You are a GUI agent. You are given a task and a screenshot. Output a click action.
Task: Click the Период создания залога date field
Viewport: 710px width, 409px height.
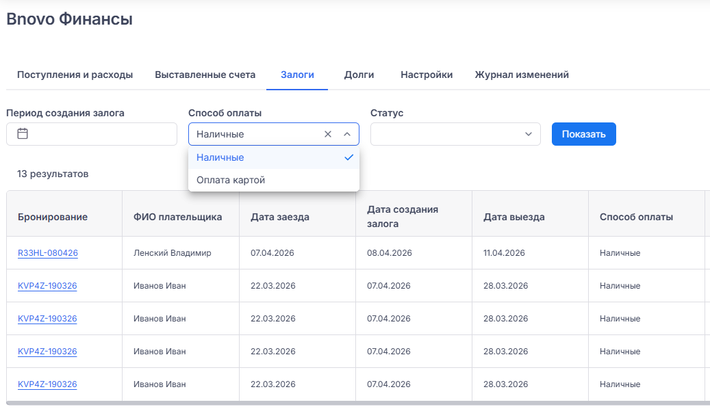(x=103, y=134)
